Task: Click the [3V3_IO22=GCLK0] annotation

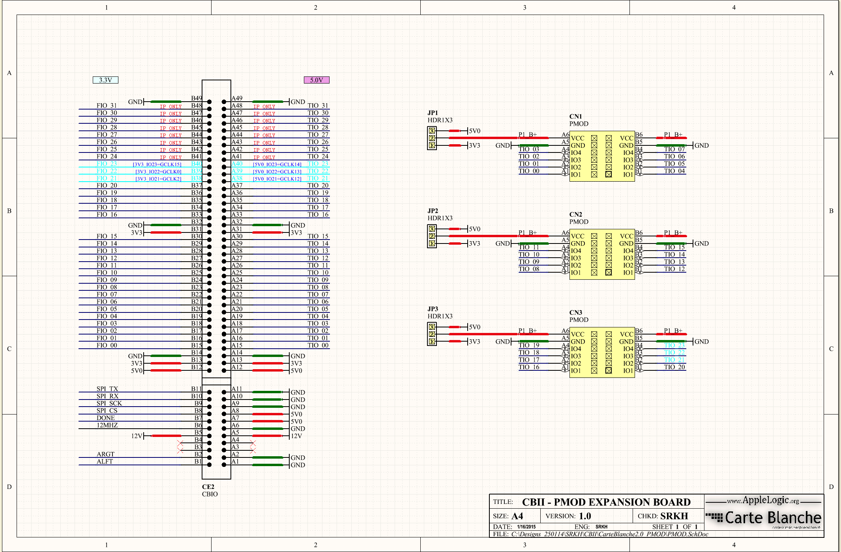Action: point(158,171)
